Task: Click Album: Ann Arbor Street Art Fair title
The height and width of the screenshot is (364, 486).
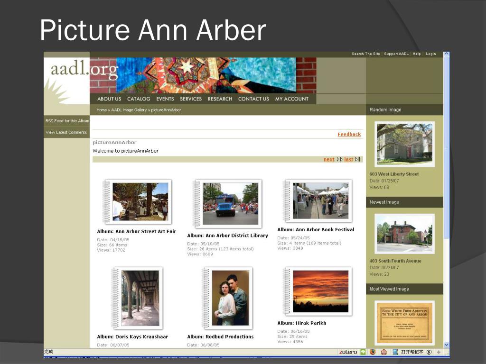Action: (x=136, y=231)
